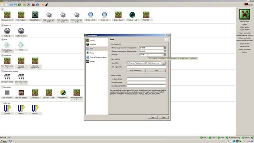Click the black cat toolbar icon
The width and height of the screenshot is (254, 143).
pyautogui.click(x=46, y=5)
